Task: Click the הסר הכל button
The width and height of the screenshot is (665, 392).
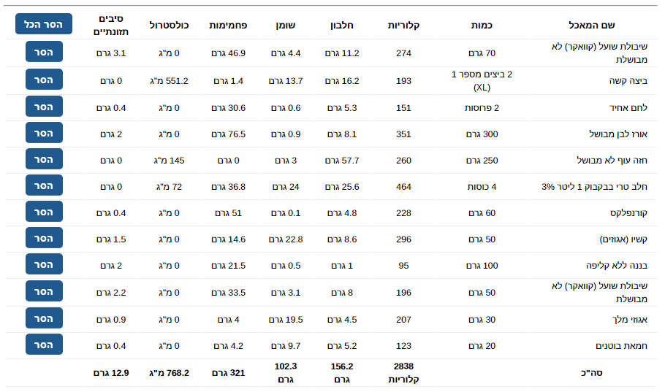Action: (x=44, y=24)
